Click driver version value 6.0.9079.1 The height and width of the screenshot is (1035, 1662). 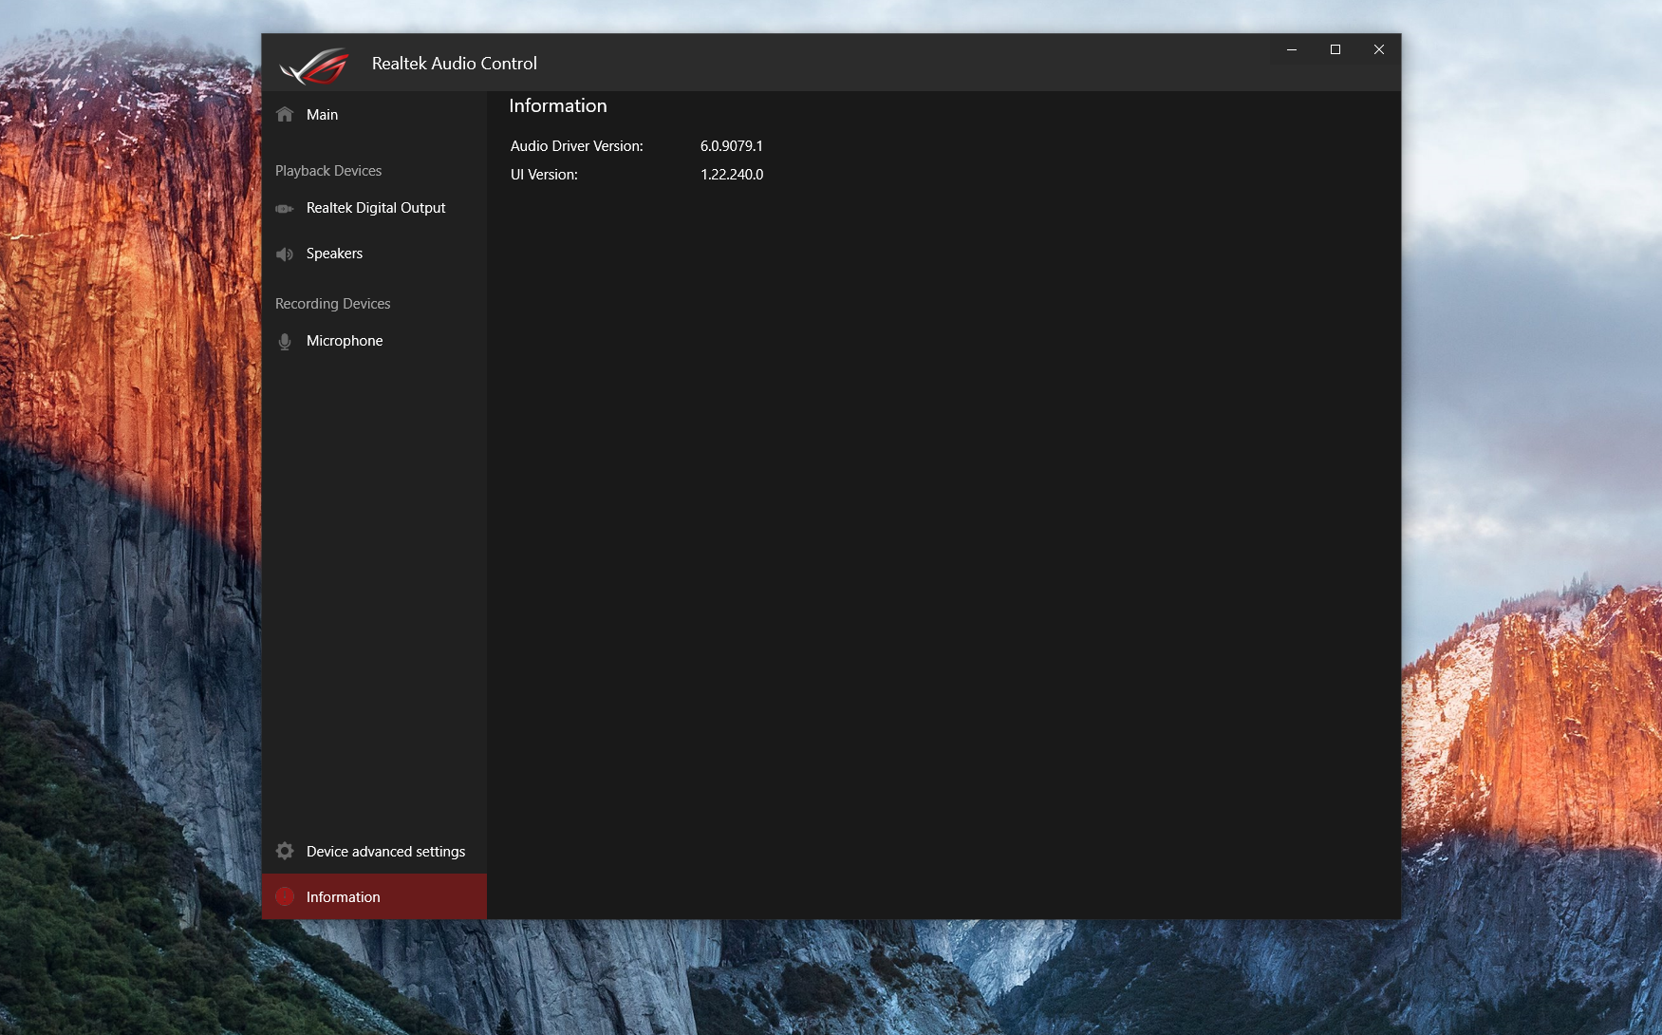coord(732,146)
